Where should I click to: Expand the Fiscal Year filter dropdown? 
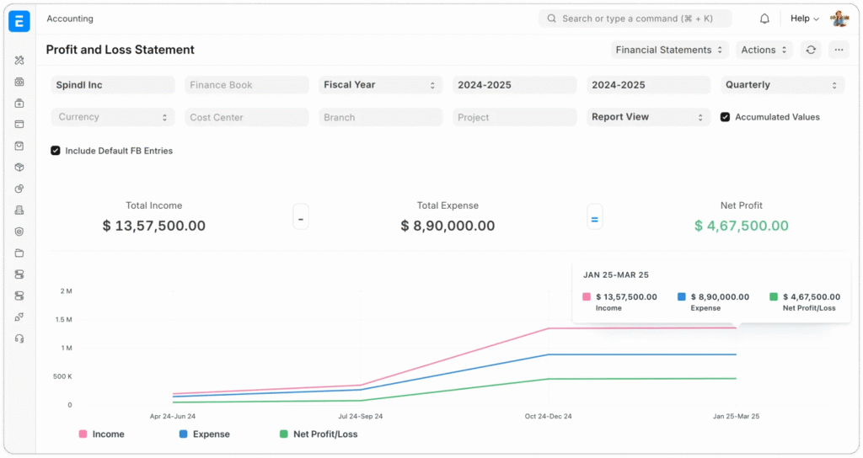click(381, 85)
